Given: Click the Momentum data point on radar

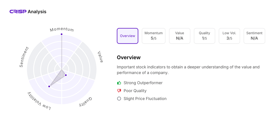Looking at the screenshot, I should (x=62, y=34).
